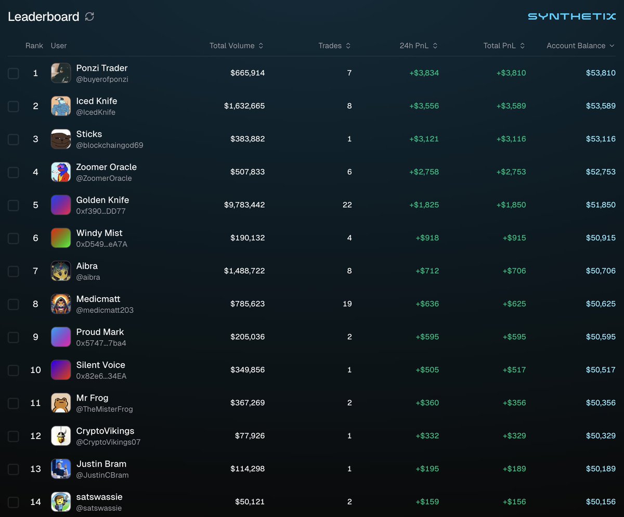624x517 pixels.
Task: Click the $50,156 account balance
Action: click(601, 502)
